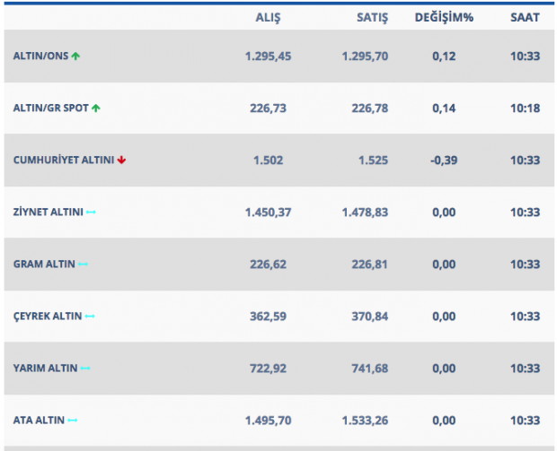Click the ATA ALTIN label
This screenshot has width=557, height=451.
click(38, 420)
